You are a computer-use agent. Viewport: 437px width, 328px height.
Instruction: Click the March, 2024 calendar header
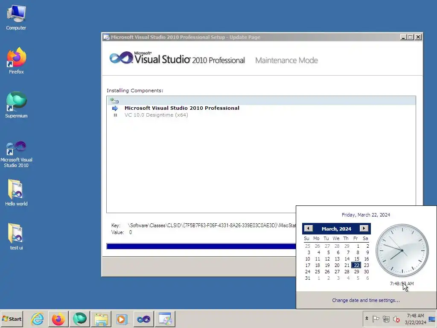pyautogui.click(x=336, y=229)
